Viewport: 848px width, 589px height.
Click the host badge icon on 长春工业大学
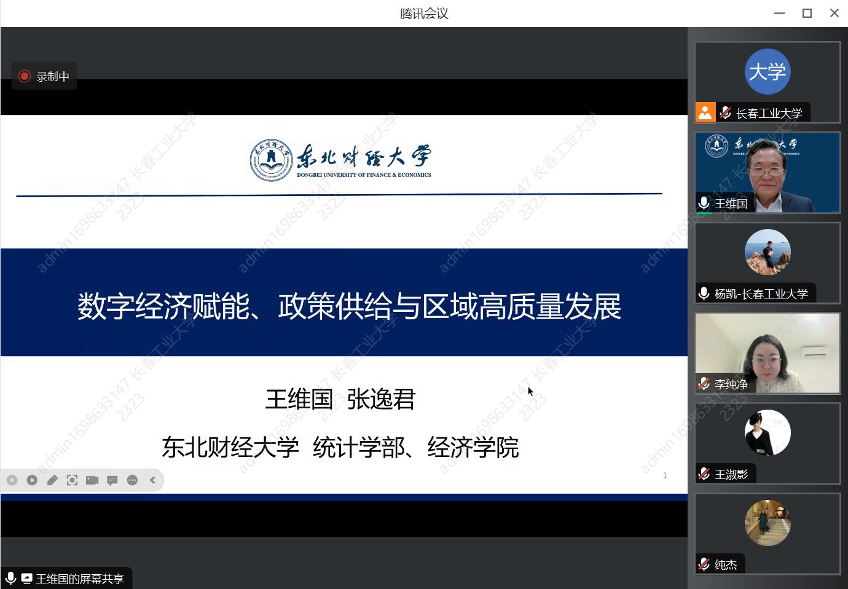[x=705, y=113]
